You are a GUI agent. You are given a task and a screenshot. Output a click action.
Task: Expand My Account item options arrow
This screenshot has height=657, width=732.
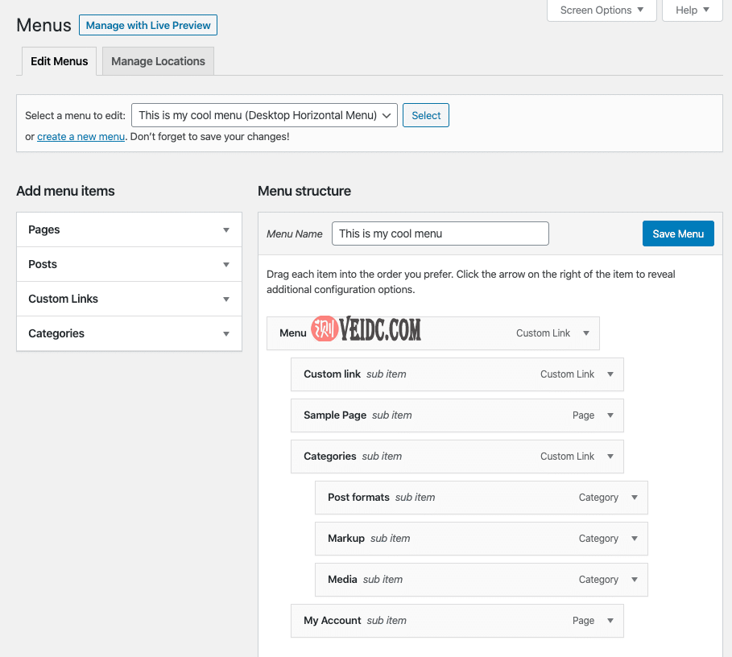click(x=610, y=621)
